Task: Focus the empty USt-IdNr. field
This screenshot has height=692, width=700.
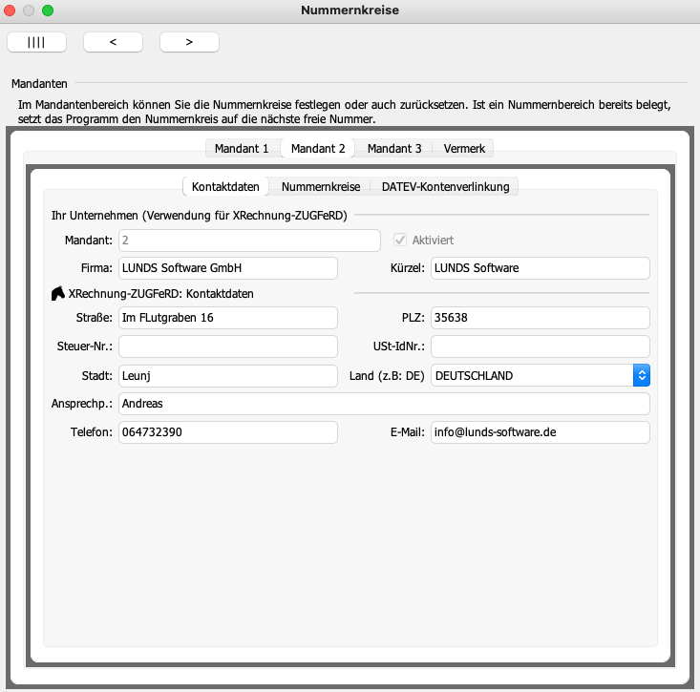Action: pyautogui.click(x=541, y=346)
